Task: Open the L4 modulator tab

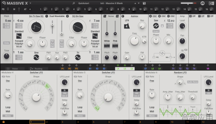Action: coord(118,68)
